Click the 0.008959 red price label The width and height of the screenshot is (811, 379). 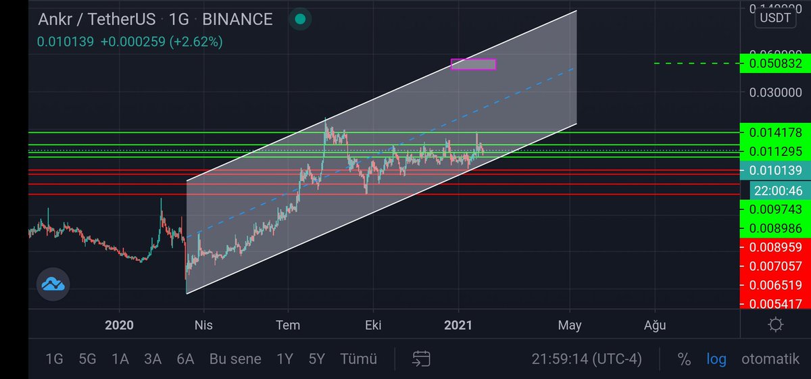775,247
